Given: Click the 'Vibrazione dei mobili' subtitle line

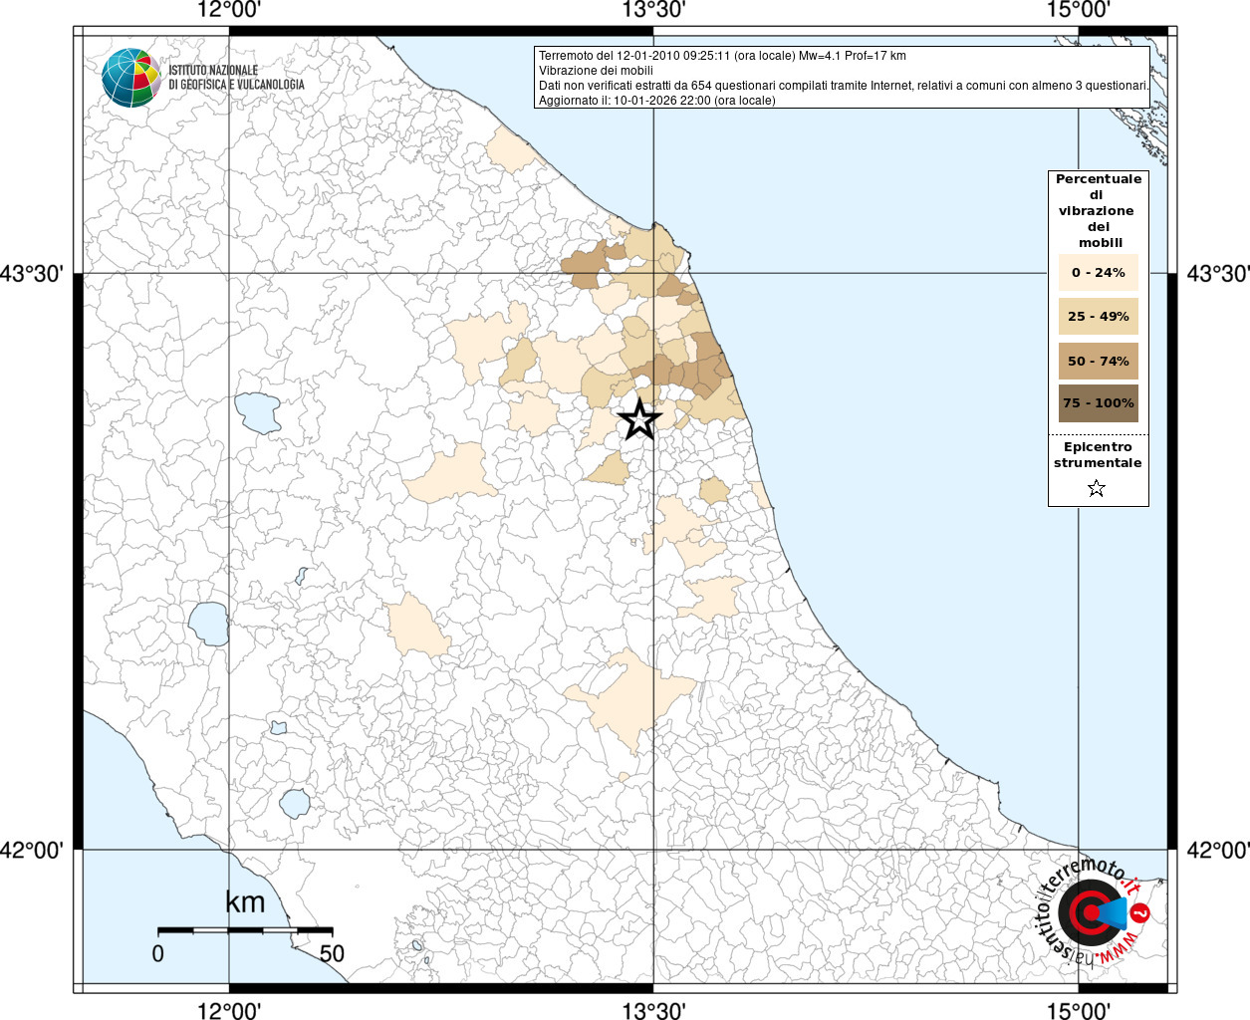Looking at the screenshot, I should [596, 71].
